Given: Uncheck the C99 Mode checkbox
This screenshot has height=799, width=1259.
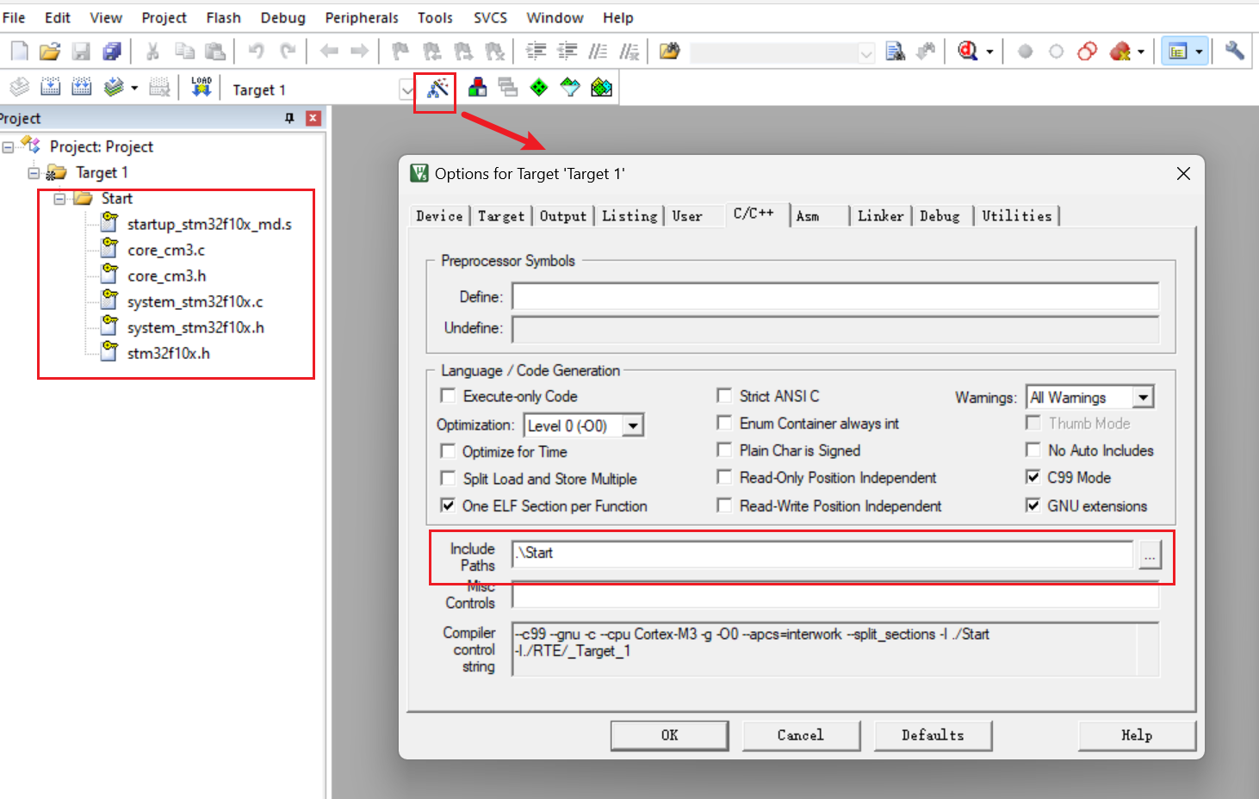Looking at the screenshot, I should tap(1033, 477).
